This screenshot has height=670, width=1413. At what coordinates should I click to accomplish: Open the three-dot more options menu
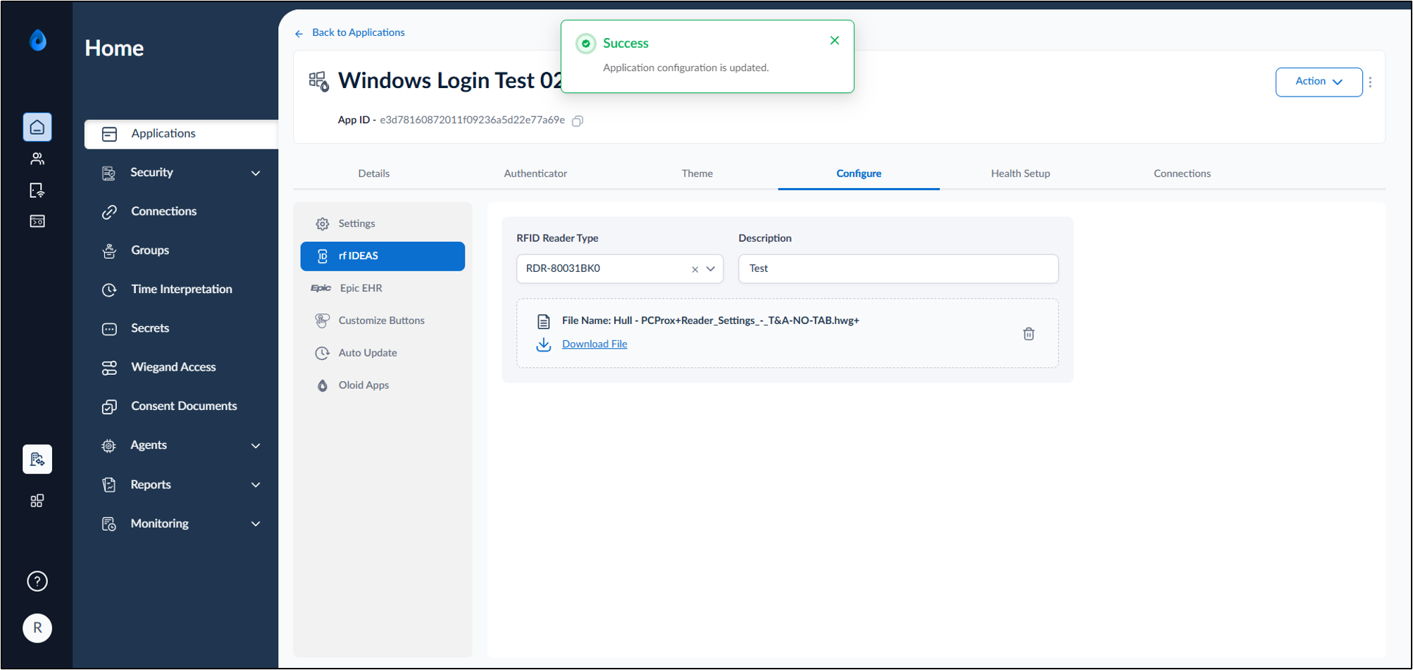(x=1370, y=82)
